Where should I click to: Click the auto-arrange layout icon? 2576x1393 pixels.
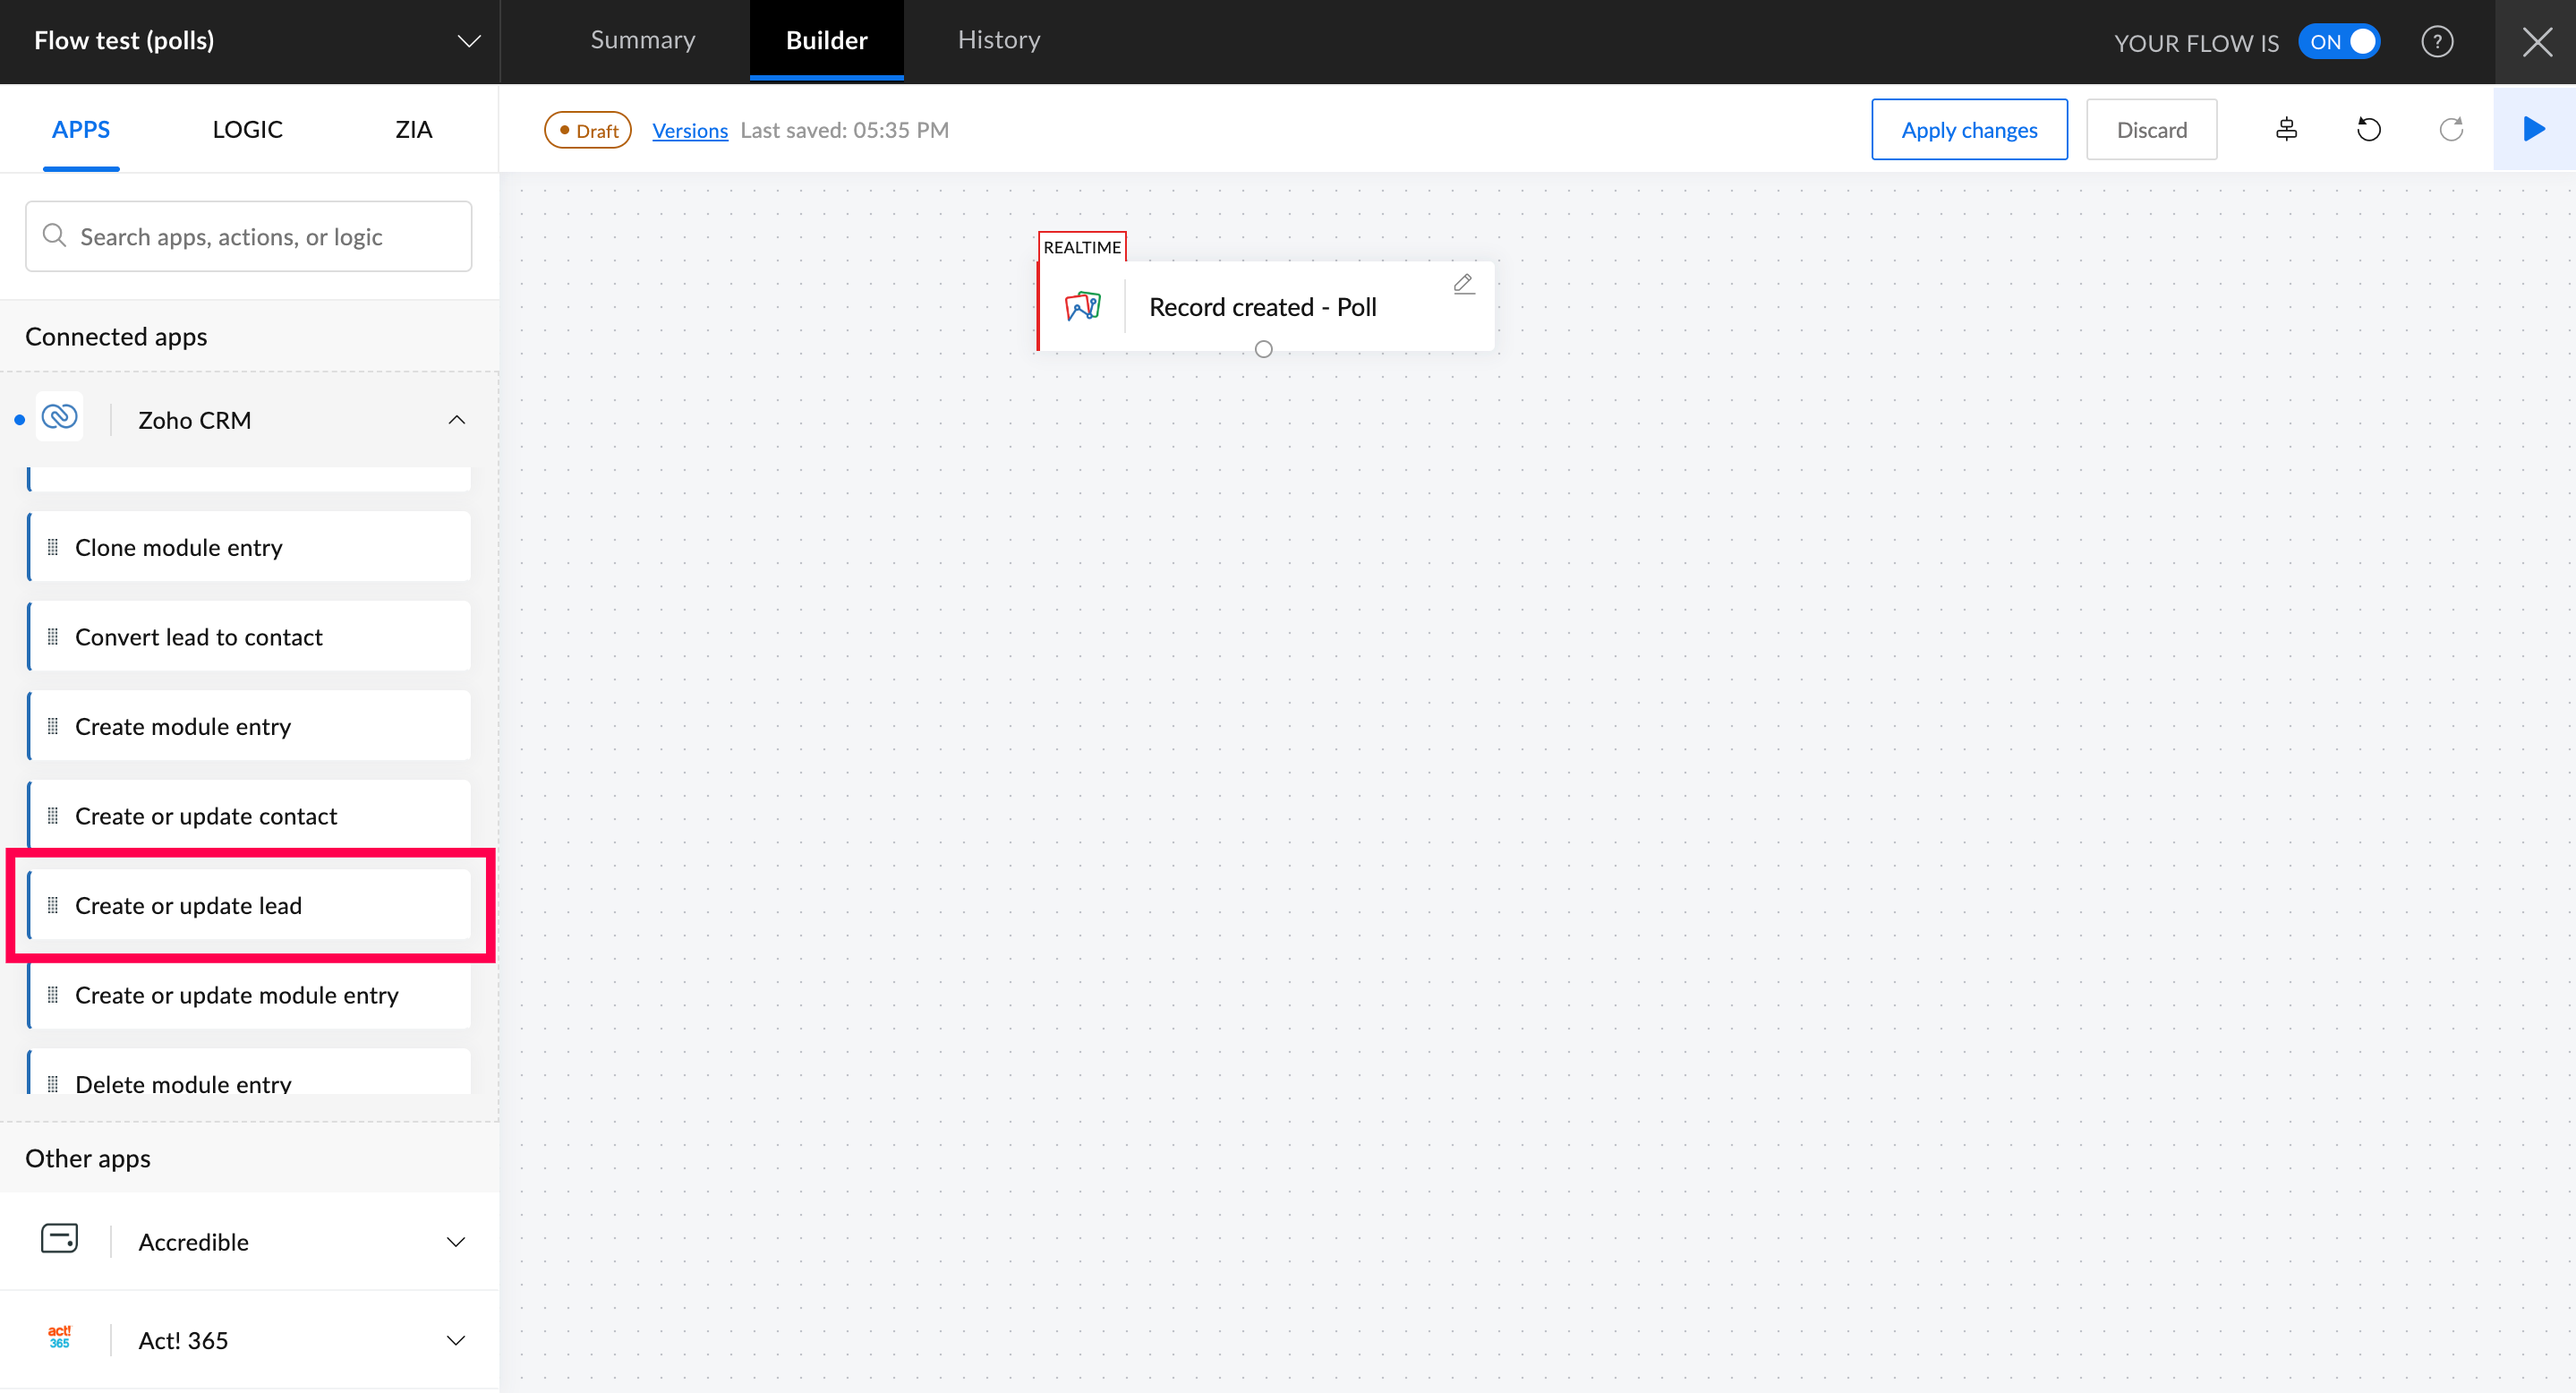point(2286,129)
